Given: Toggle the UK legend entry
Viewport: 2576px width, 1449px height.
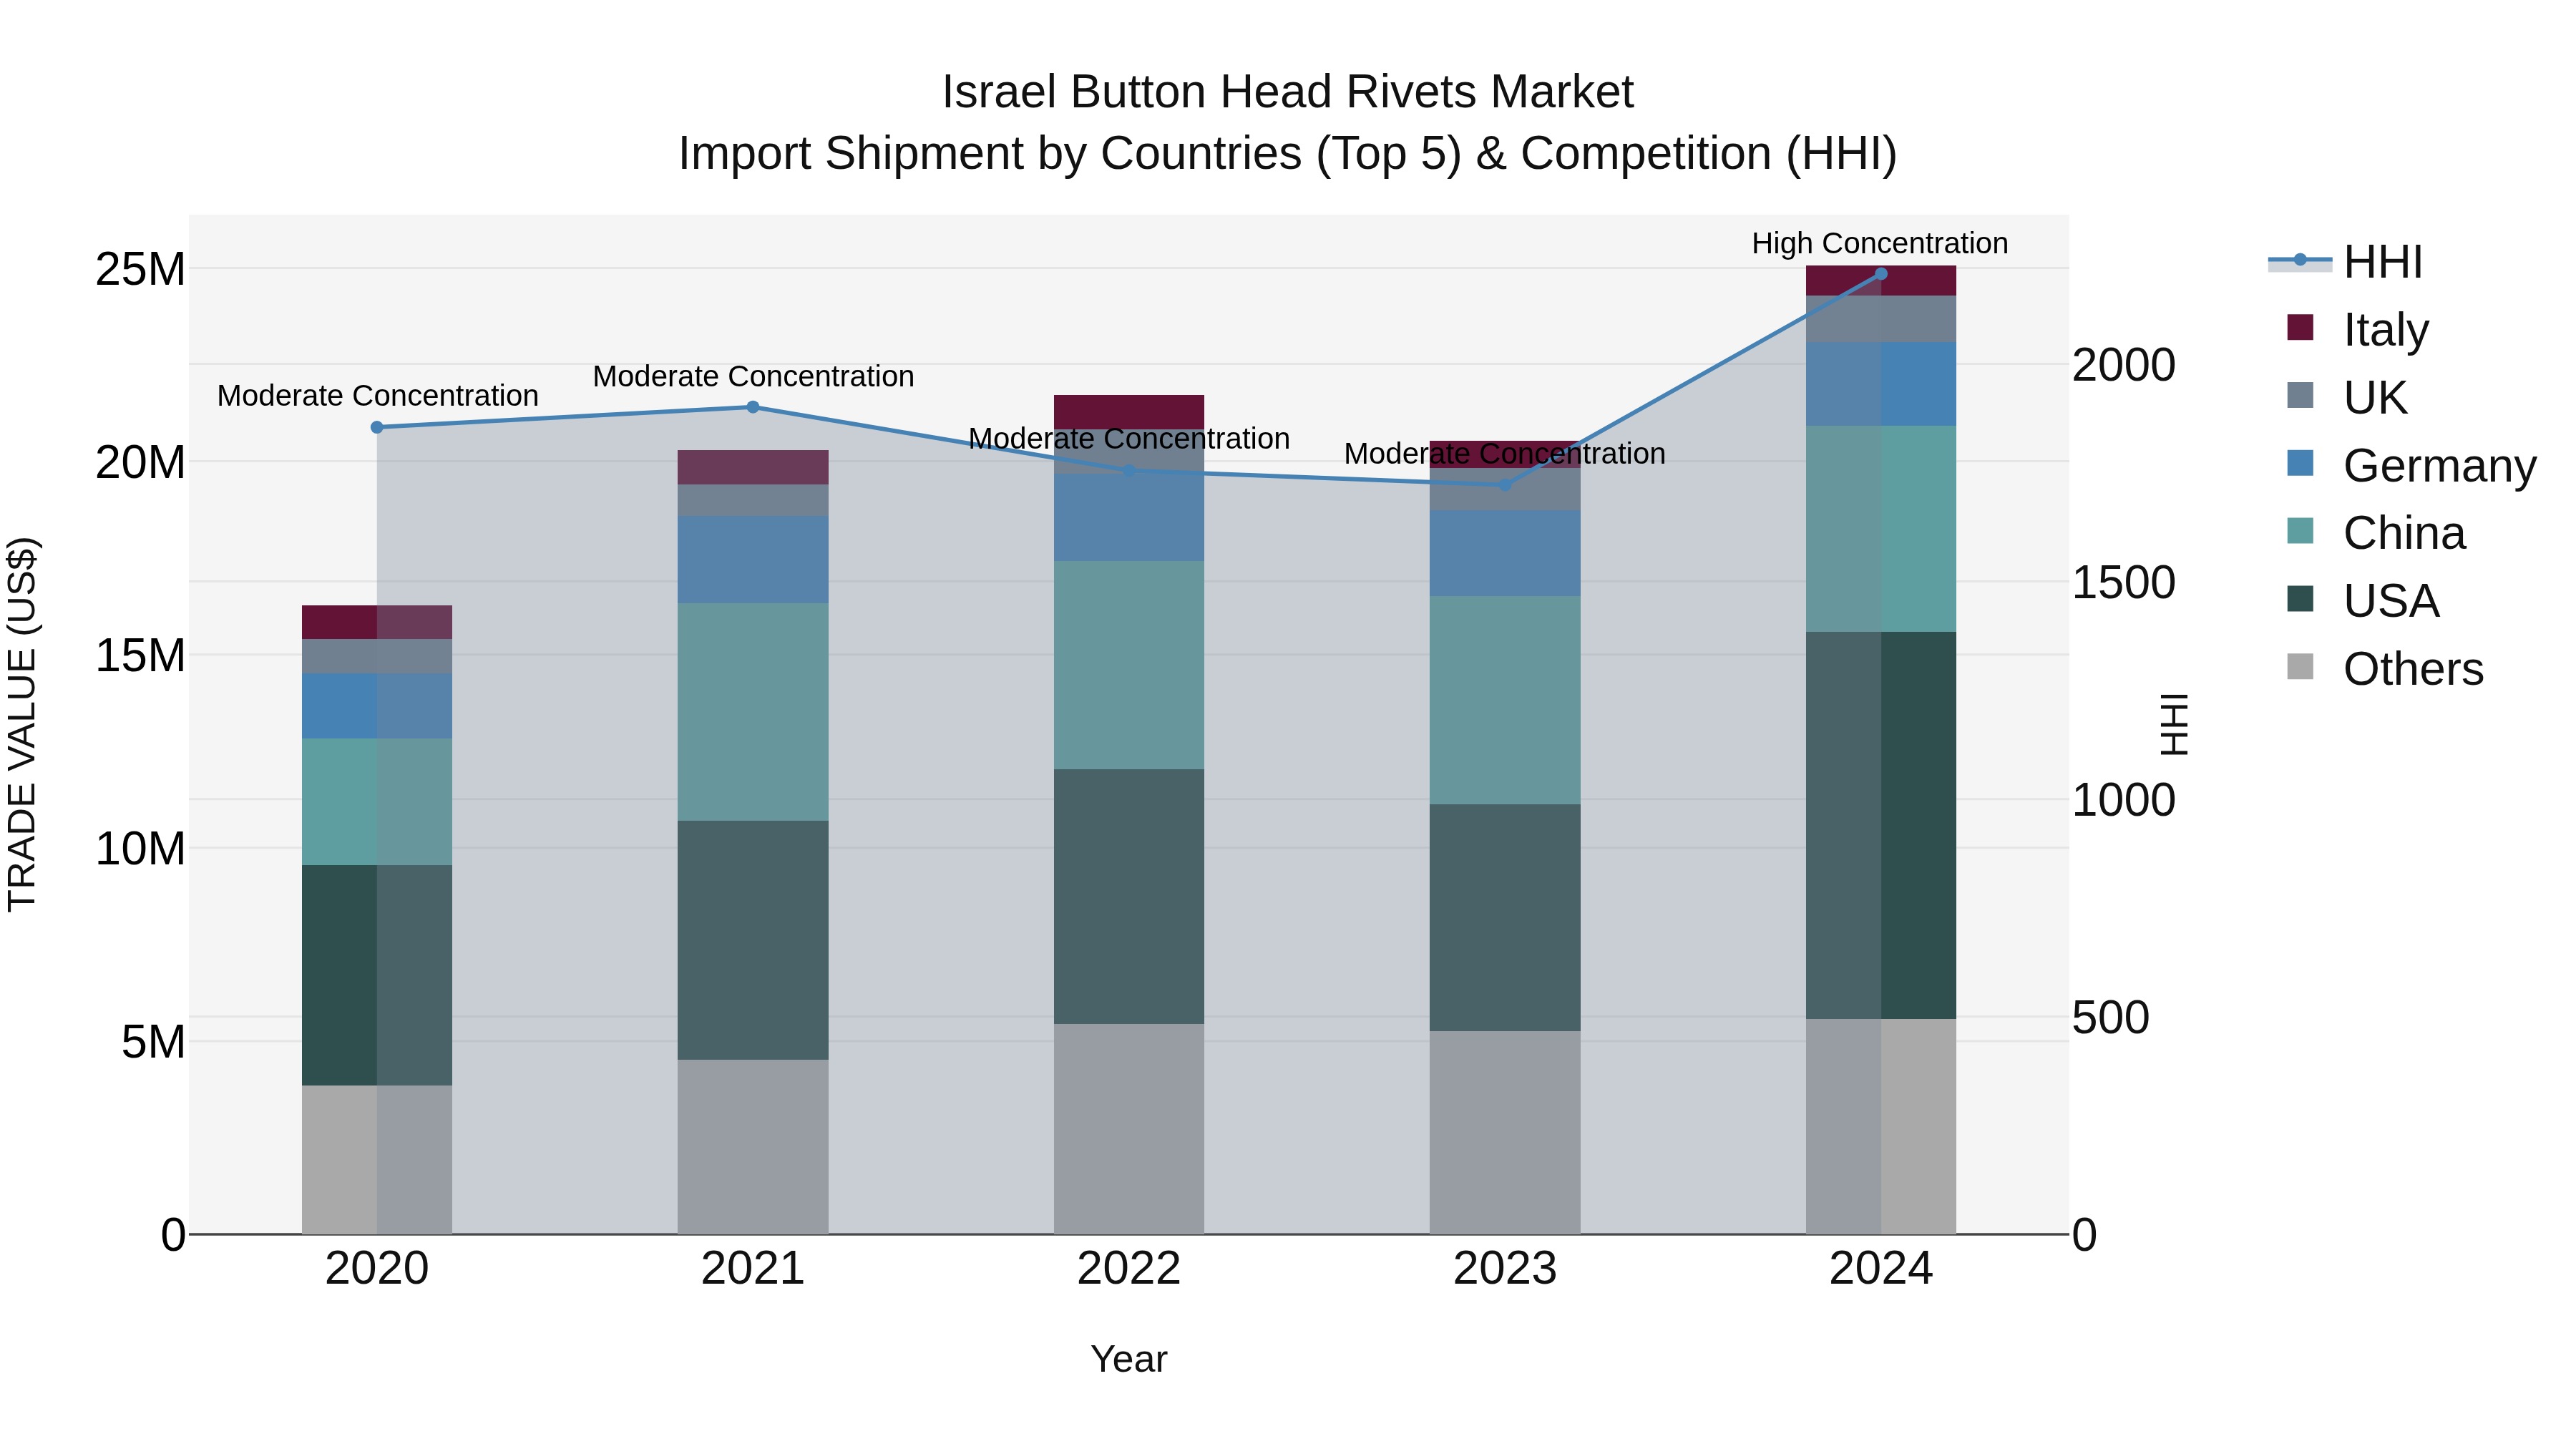Looking at the screenshot, I should pyautogui.click(x=2347, y=397).
